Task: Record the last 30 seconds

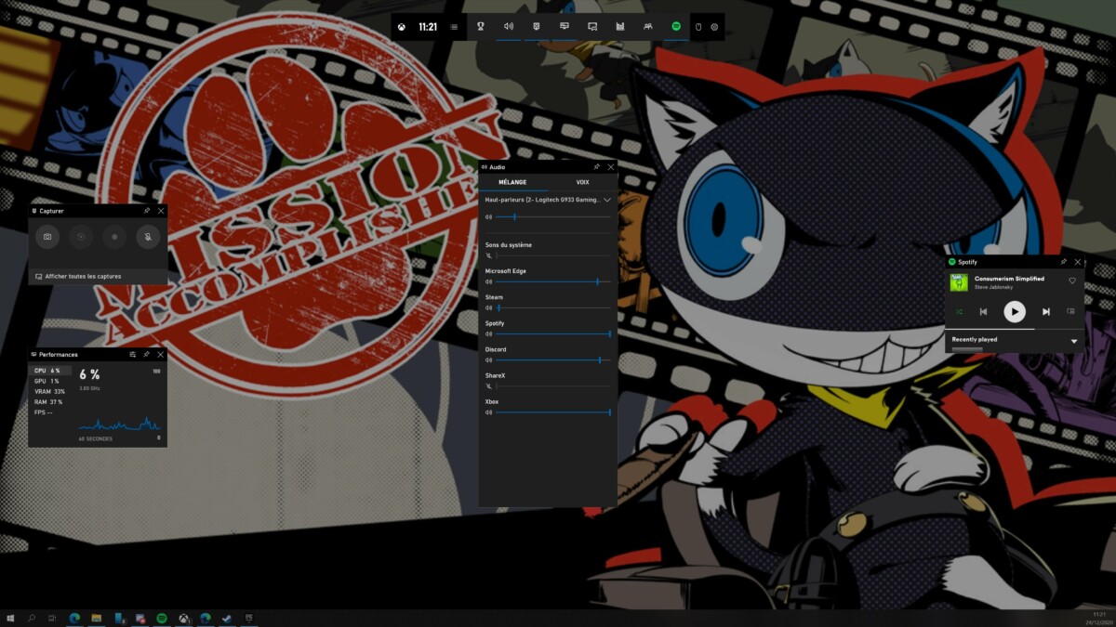Action: coord(81,237)
